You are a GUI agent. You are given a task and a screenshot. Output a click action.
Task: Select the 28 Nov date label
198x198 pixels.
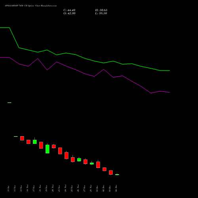91,188
